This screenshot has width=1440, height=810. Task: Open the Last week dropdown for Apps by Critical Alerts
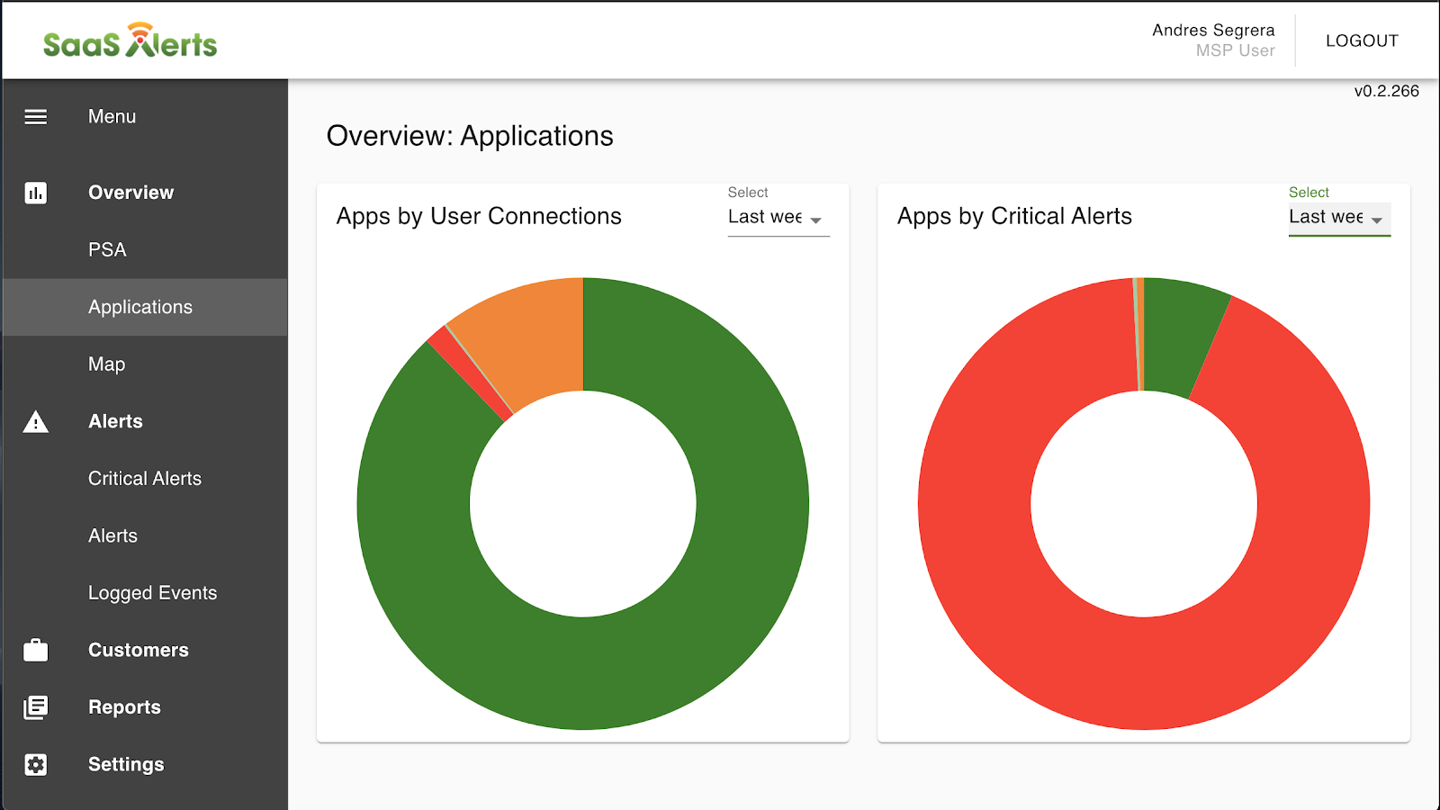point(1338,217)
